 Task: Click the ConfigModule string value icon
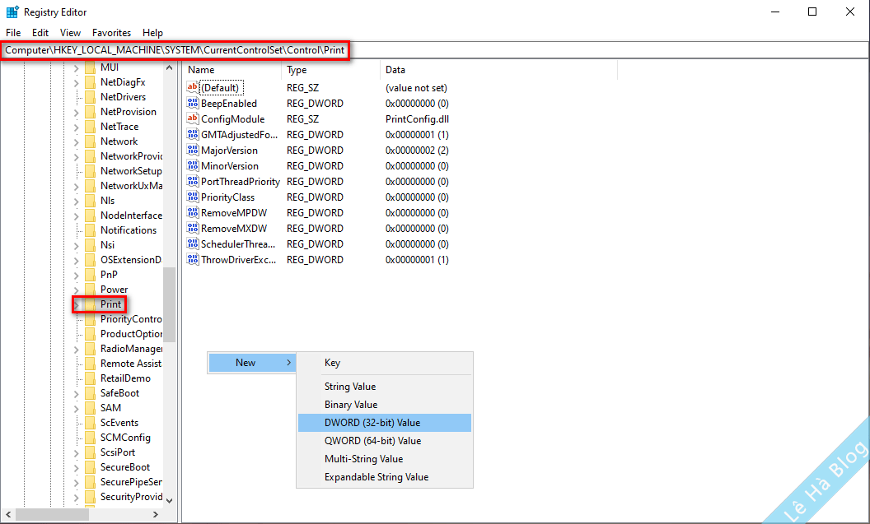(194, 119)
